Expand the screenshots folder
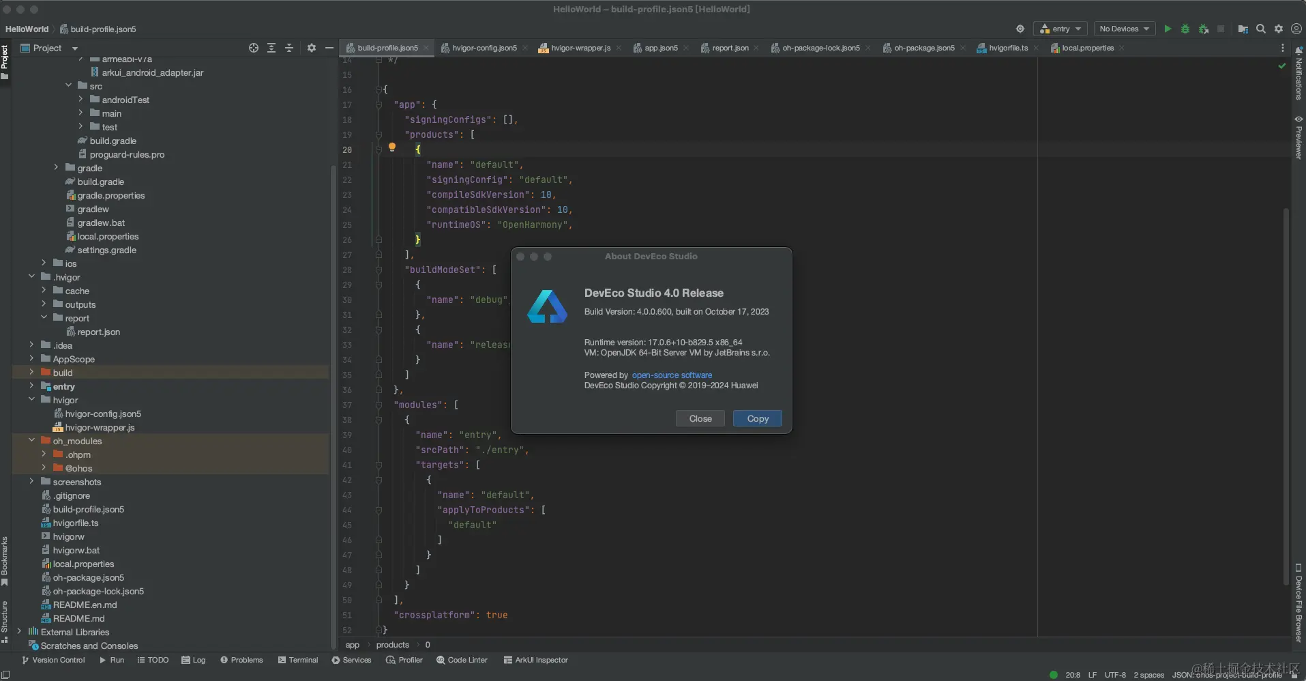 (31, 481)
